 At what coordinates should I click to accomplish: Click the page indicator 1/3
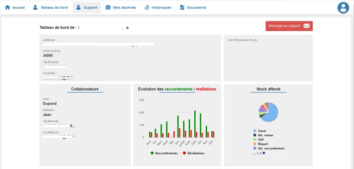[259, 154]
